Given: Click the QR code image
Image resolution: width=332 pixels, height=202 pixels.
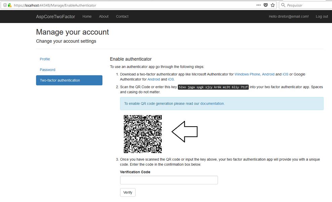Looking at the screenshot, I should [143, 134].
